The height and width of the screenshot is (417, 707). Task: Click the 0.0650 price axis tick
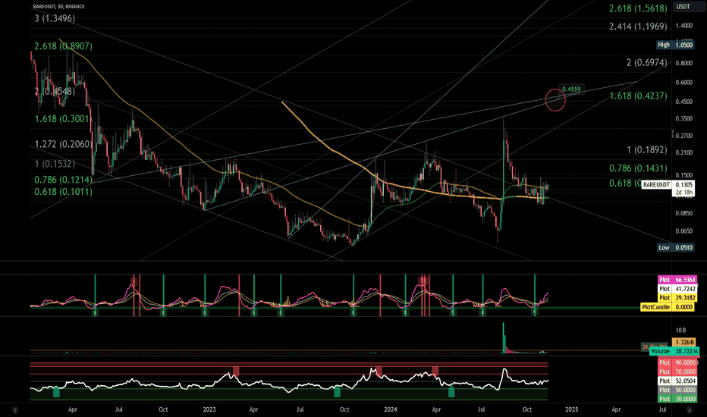683,231
